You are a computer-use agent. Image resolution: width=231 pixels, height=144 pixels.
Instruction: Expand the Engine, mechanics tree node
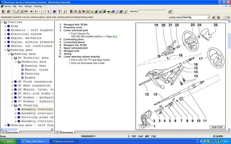[x=5, y=38]
